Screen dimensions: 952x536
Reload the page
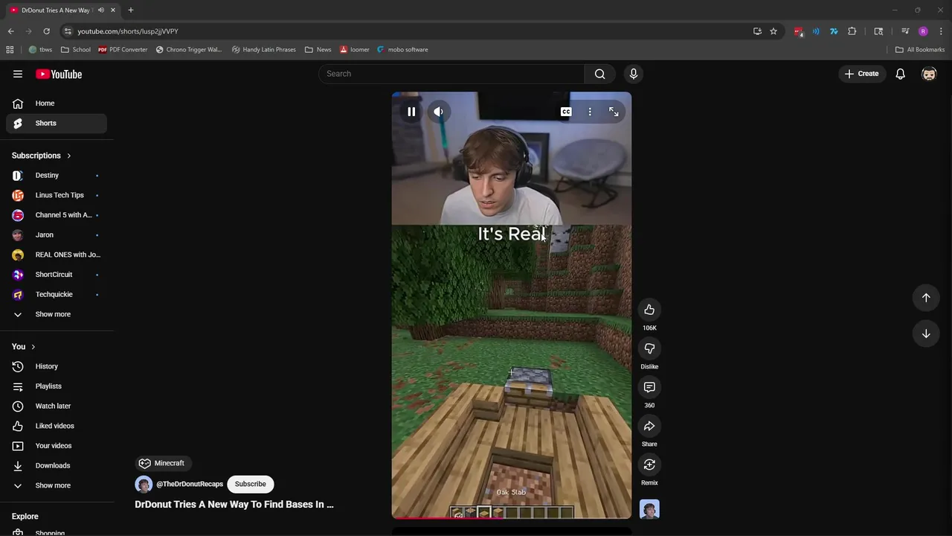[46, 31]
